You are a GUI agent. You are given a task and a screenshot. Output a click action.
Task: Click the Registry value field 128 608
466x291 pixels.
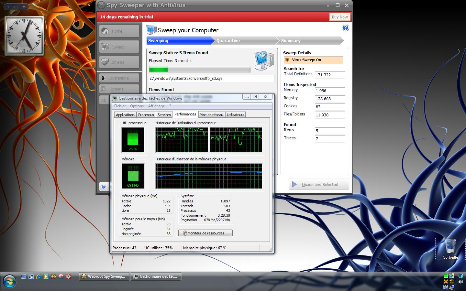coord(330,99)
